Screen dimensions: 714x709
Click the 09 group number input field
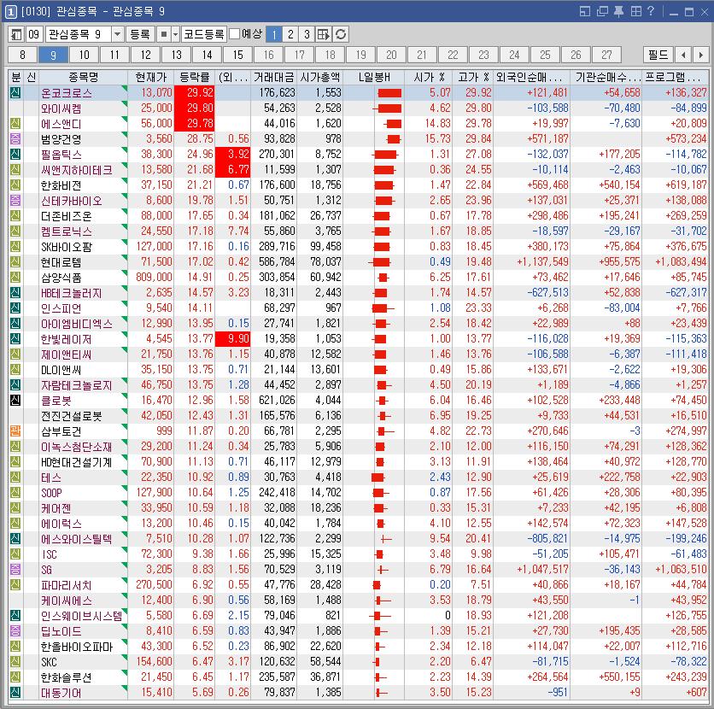click(x=35, y=34)
